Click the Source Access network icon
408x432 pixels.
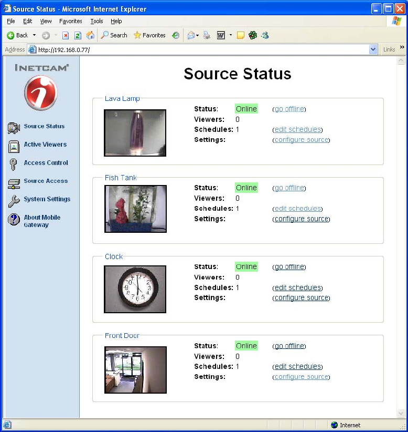pyautogui.click(x=14, y=182)
